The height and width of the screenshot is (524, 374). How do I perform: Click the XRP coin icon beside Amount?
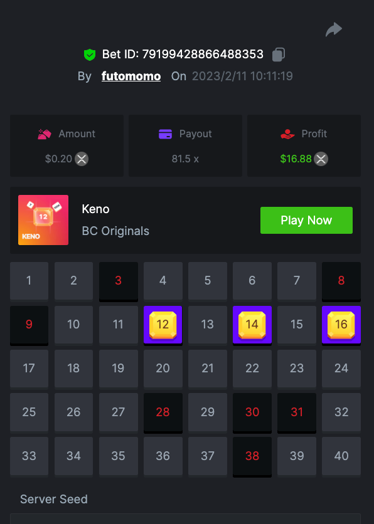(82, 159)
